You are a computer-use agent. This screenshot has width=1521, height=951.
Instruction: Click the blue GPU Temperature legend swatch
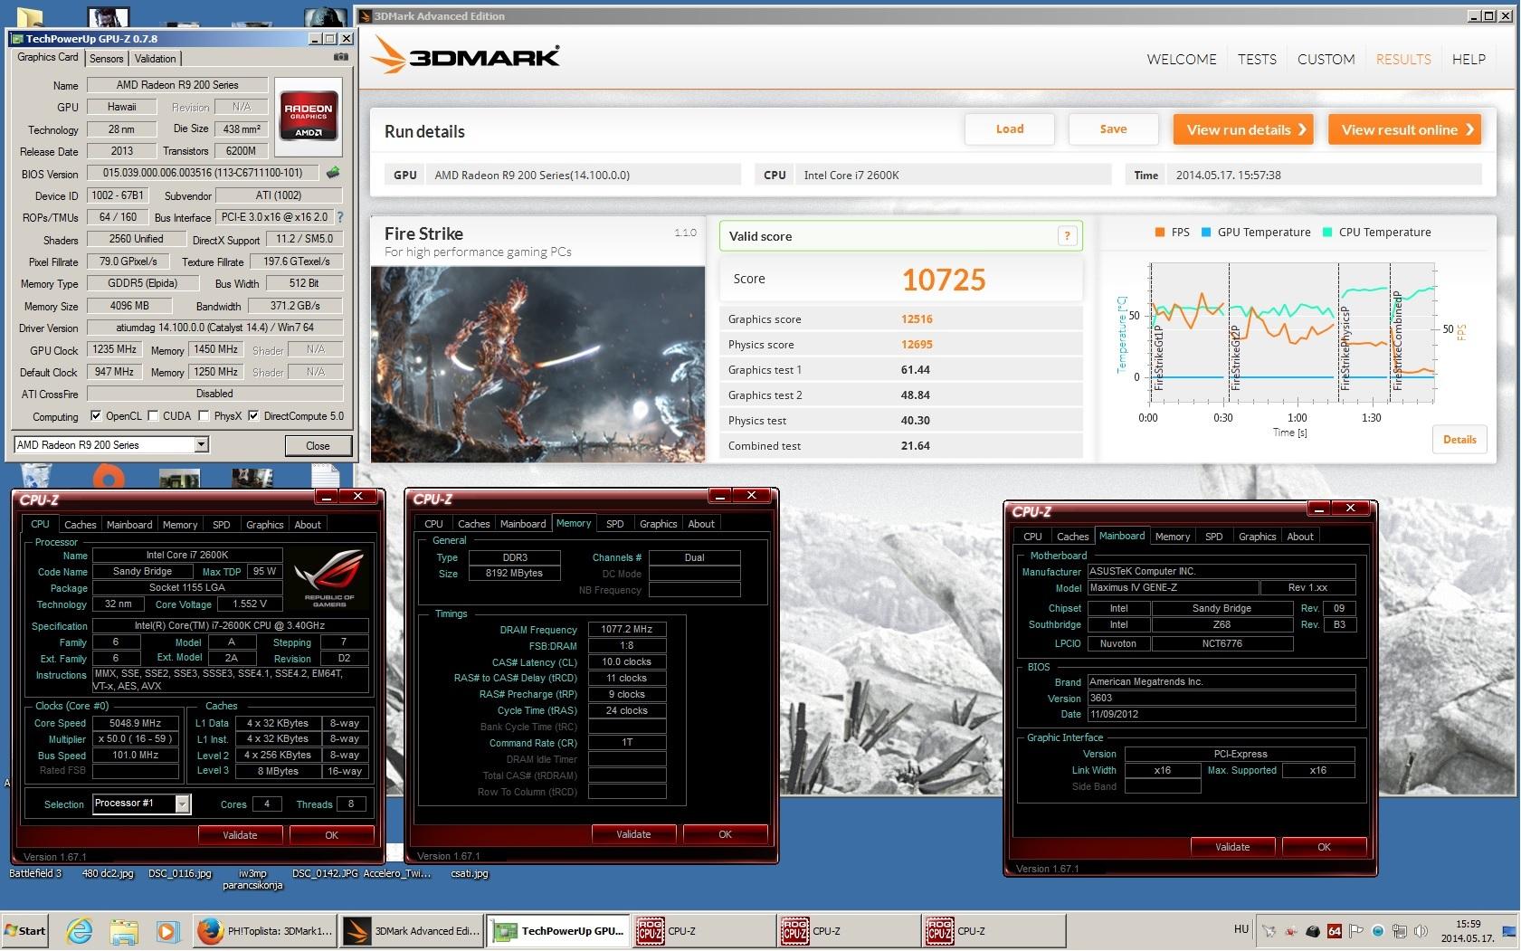(x=1206, y=233)
